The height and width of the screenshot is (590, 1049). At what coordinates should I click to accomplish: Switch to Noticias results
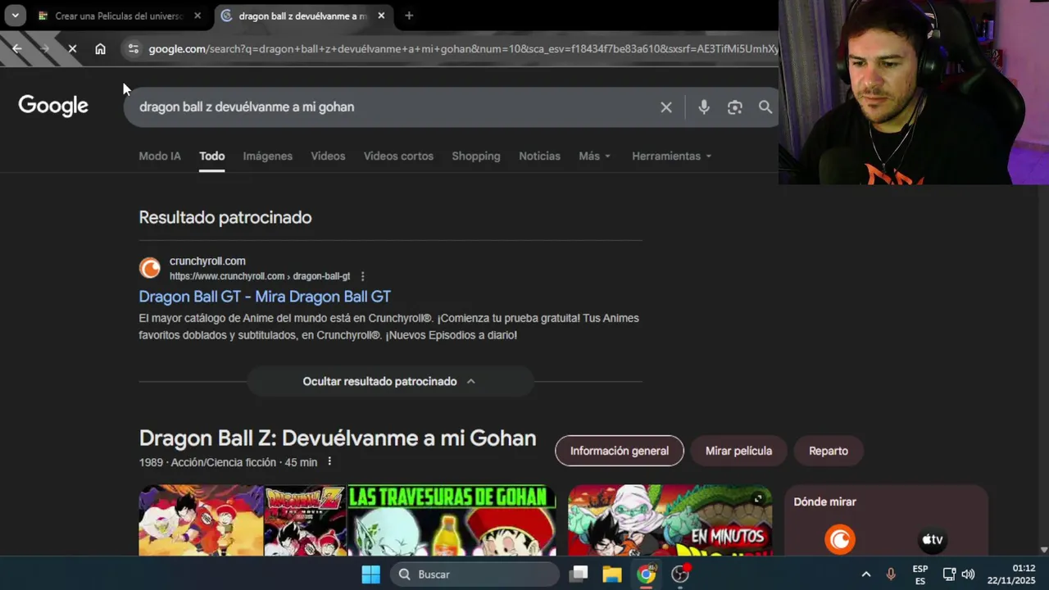point(539,156)
